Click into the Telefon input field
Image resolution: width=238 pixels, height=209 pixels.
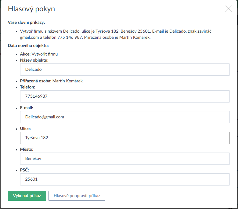(124, 96)
